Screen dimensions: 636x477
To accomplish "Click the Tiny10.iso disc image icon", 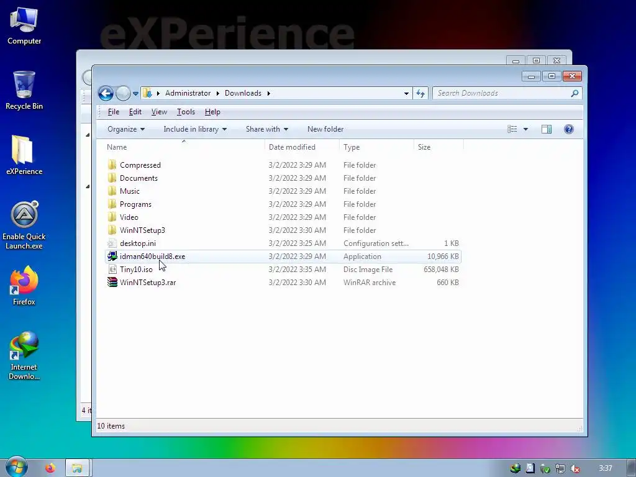I will [112, 269].
